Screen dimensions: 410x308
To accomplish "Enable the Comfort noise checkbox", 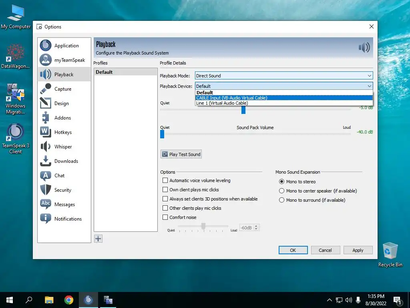I will [165, 217].
